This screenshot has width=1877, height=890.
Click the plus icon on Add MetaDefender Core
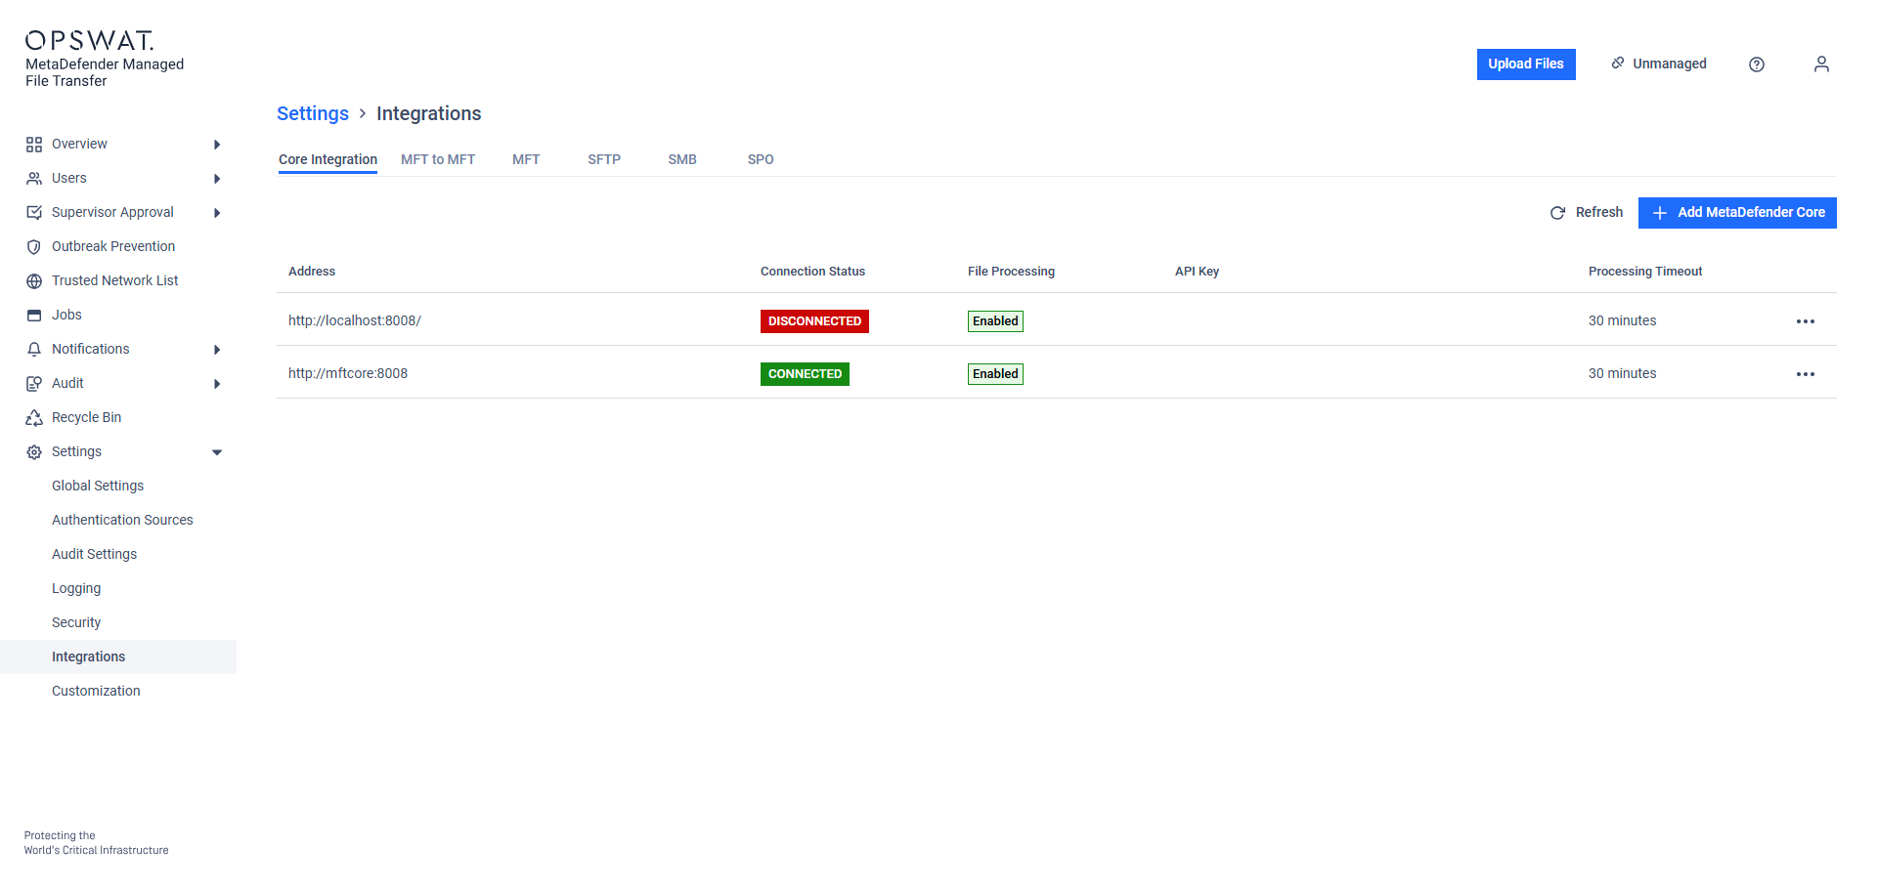point(1659,213)
